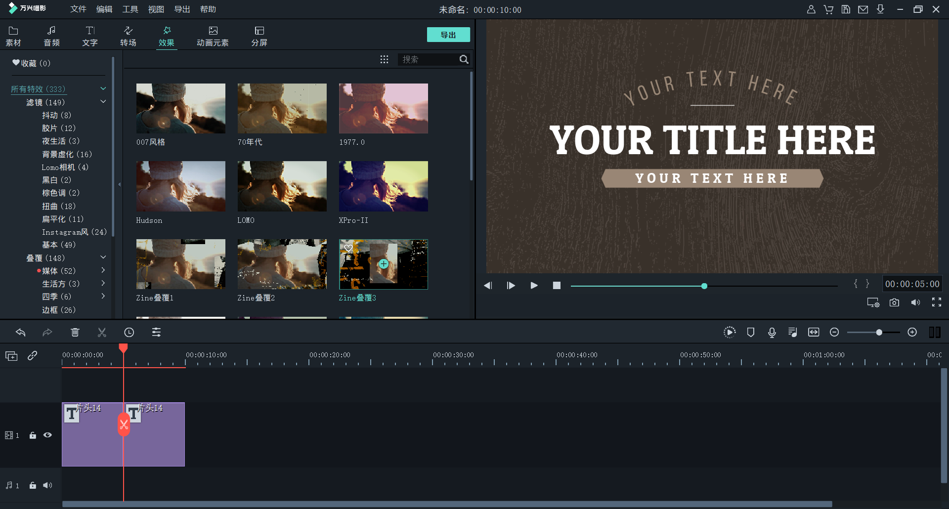Viewport: 949px width, 509px height.
Task: Delete selected clip with trash icon
Action: (x=75, y=333)
